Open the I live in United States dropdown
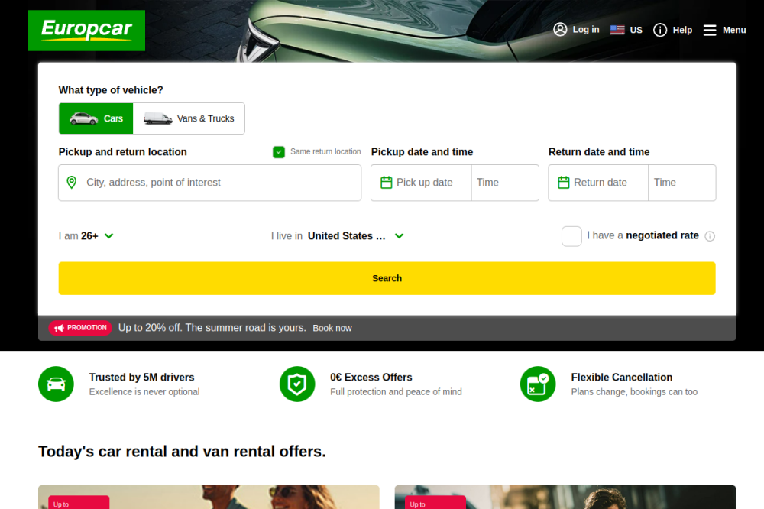 337,236
